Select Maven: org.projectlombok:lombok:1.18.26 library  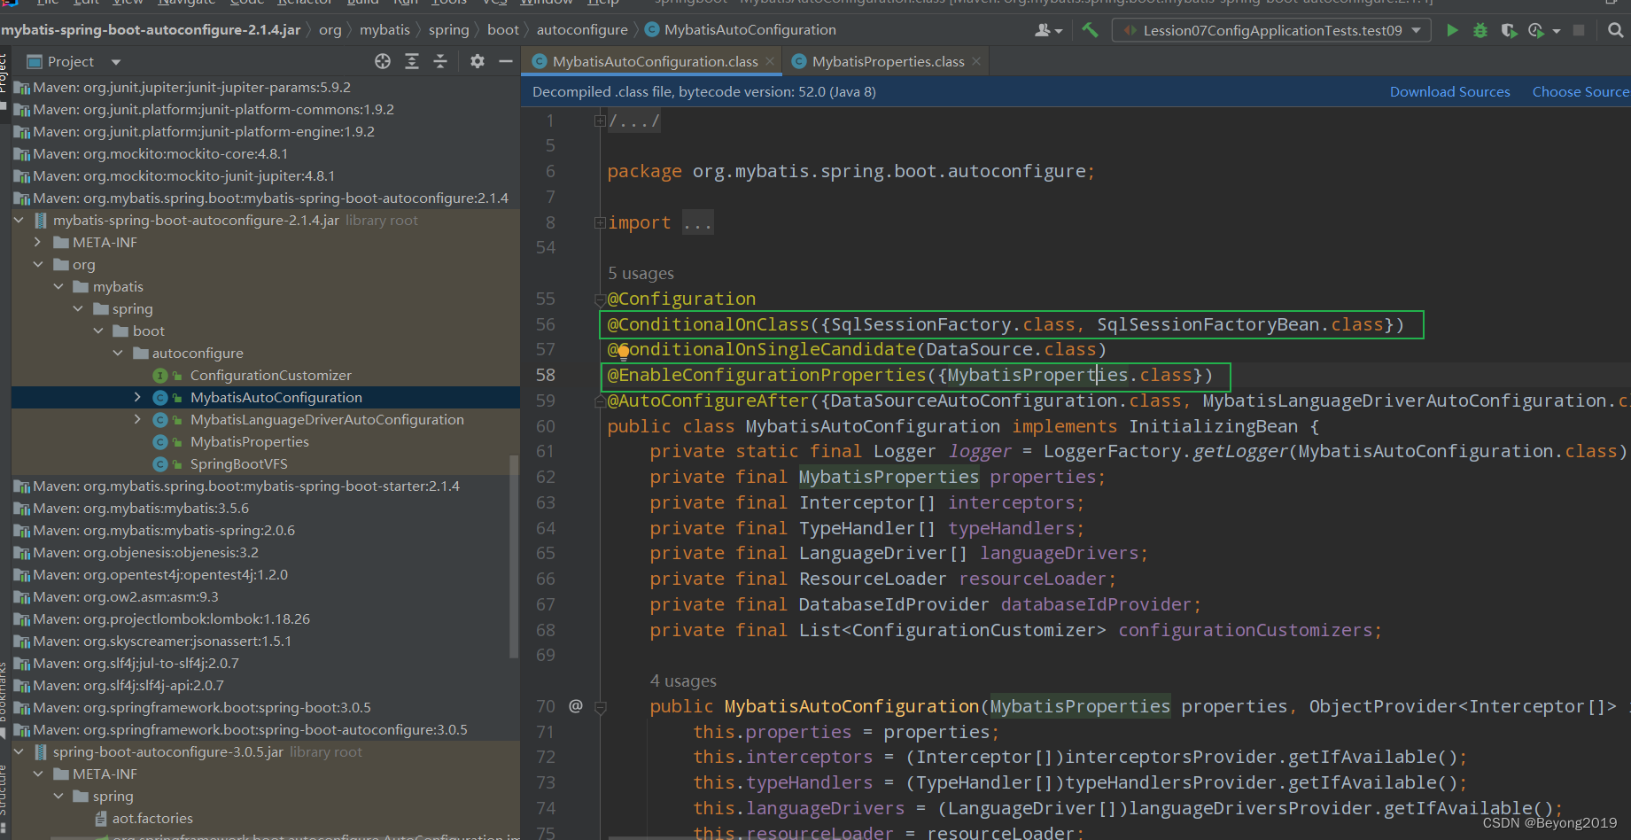[171, 618]
